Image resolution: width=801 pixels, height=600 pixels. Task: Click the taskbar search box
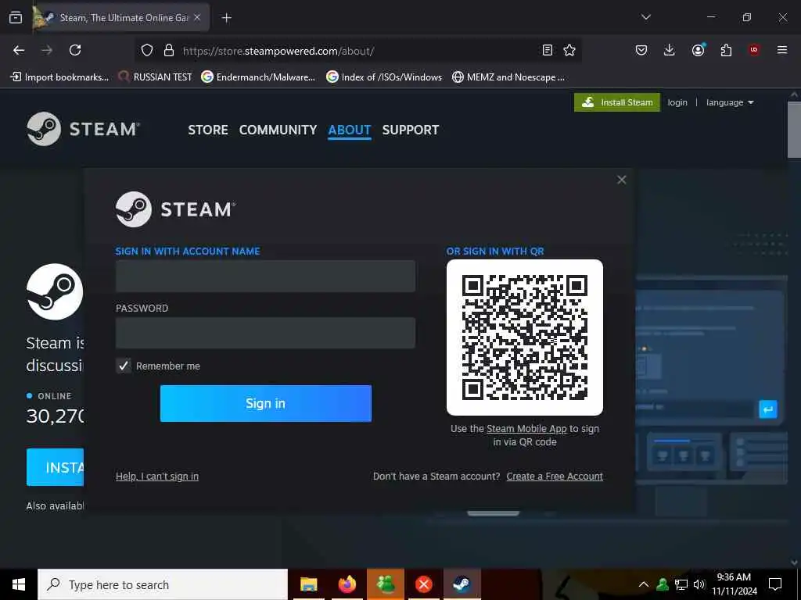(163, 584)
